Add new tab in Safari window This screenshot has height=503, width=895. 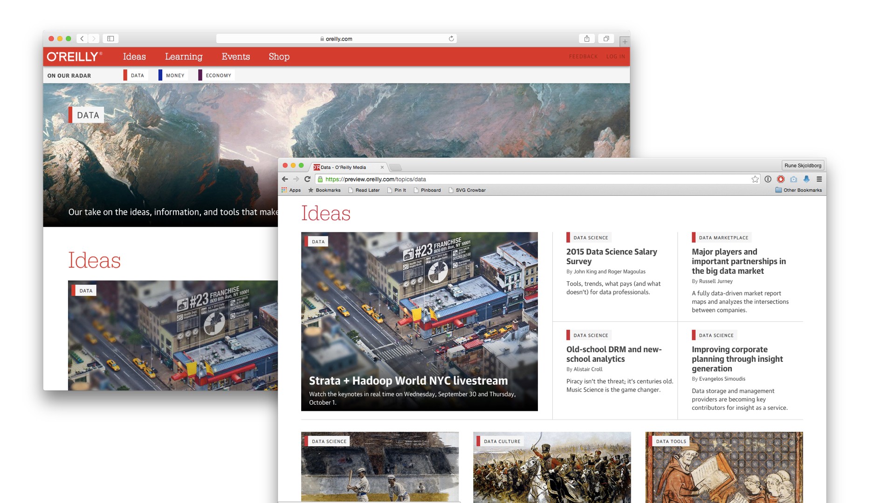[625, 41]
